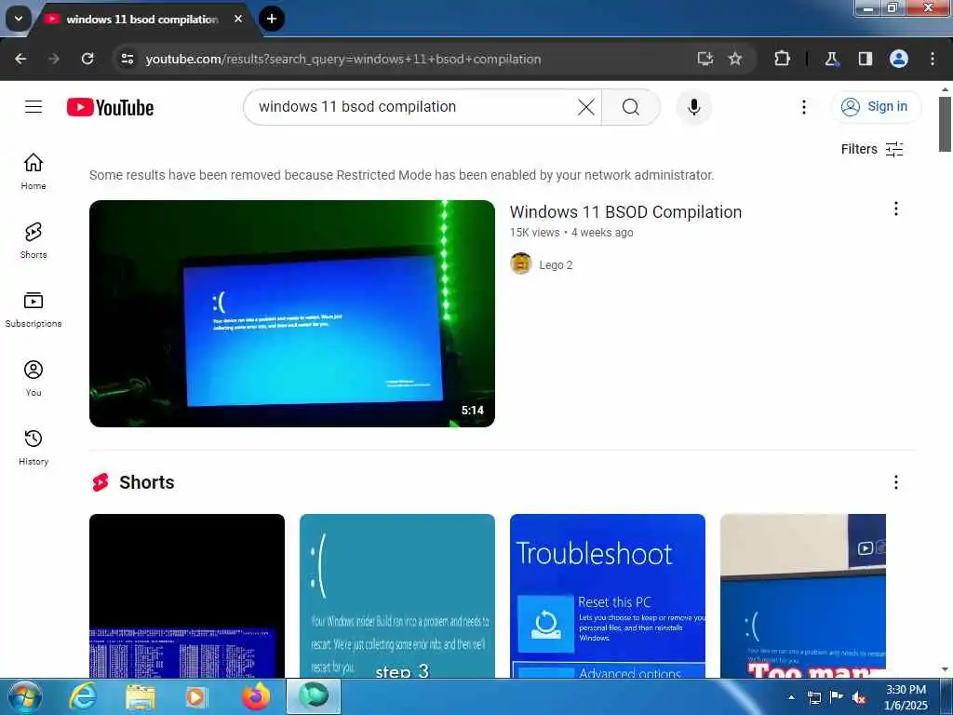Open the Troubleshoot Reset this PC short
The width and height of the screenshot is (953, 715).
[x=607, y=596]
